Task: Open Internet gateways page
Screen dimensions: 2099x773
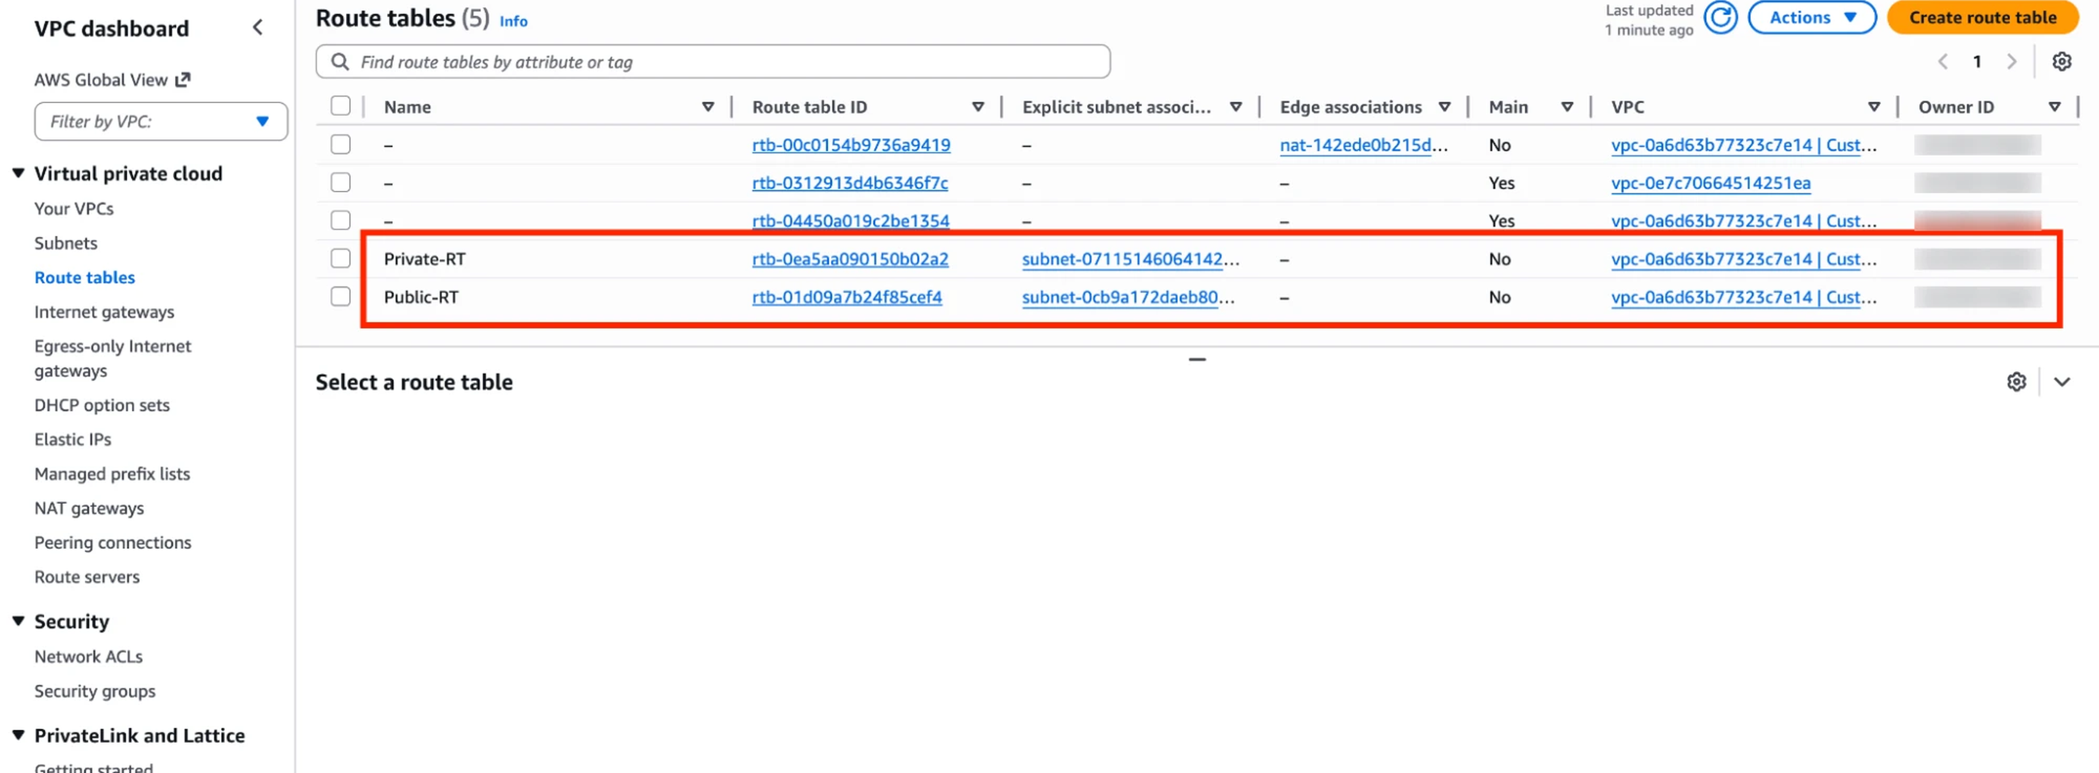Action: tap(104, 312)
